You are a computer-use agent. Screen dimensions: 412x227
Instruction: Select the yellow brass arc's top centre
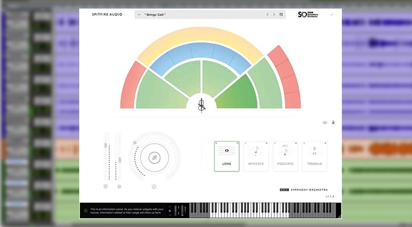pyautogui.click(x=202, y=34)
